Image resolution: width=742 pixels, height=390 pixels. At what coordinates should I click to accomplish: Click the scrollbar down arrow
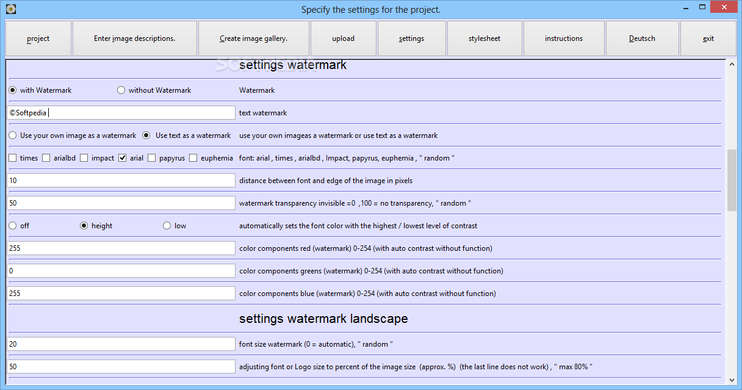(732, 380)
